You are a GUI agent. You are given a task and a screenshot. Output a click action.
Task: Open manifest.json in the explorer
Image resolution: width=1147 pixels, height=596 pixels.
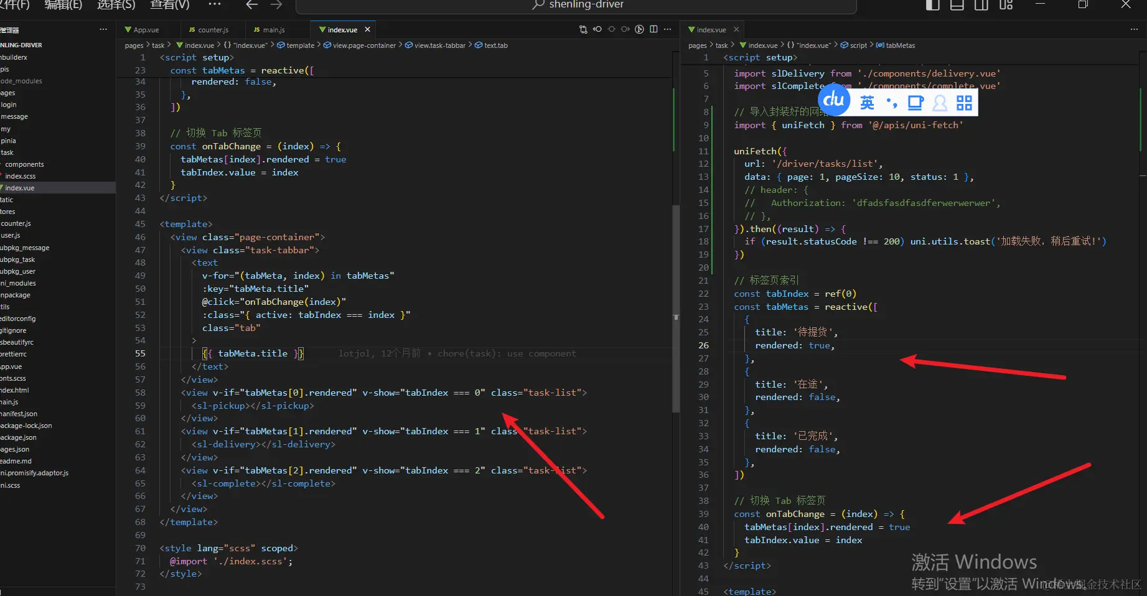pyautogui.click(x=19, y=414)
